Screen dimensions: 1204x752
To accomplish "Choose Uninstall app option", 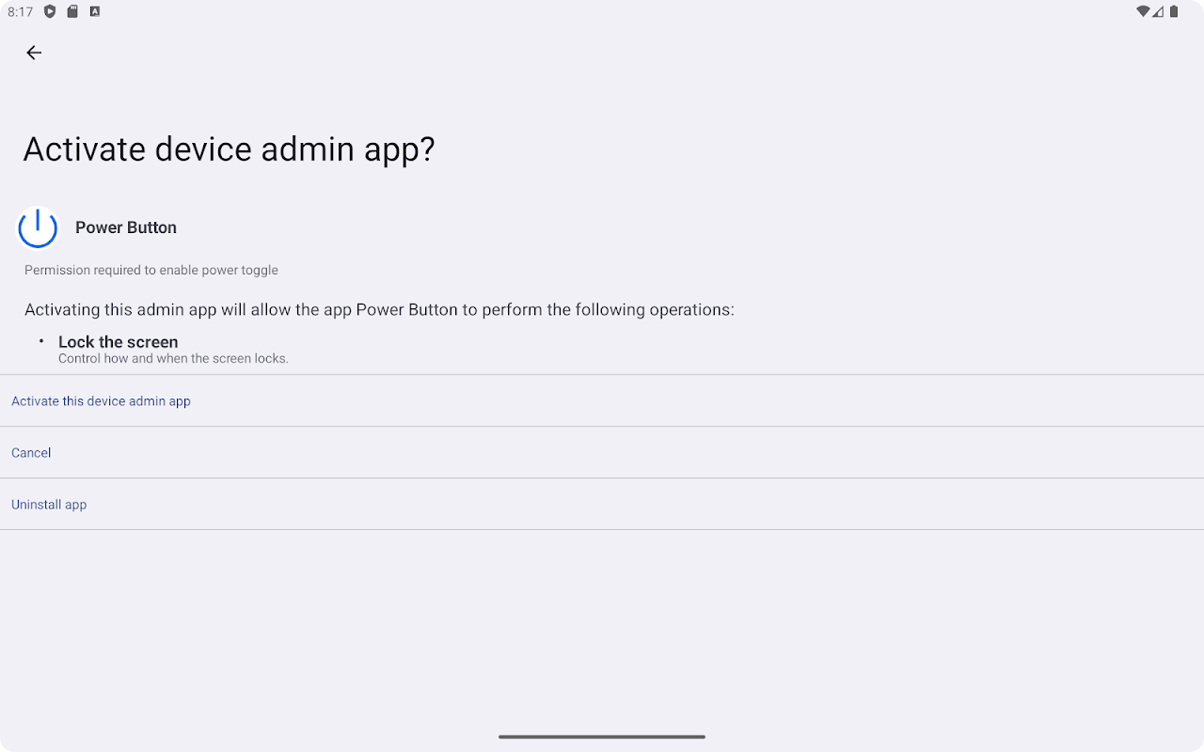I will pyautogui.click(x=602, y=505).
